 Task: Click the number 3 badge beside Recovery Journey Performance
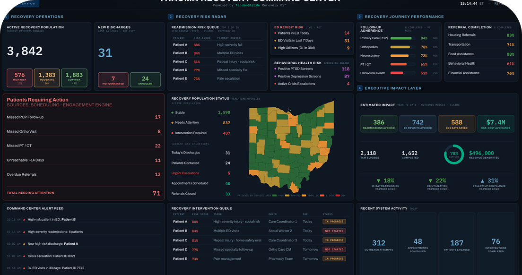coord(359,17)
